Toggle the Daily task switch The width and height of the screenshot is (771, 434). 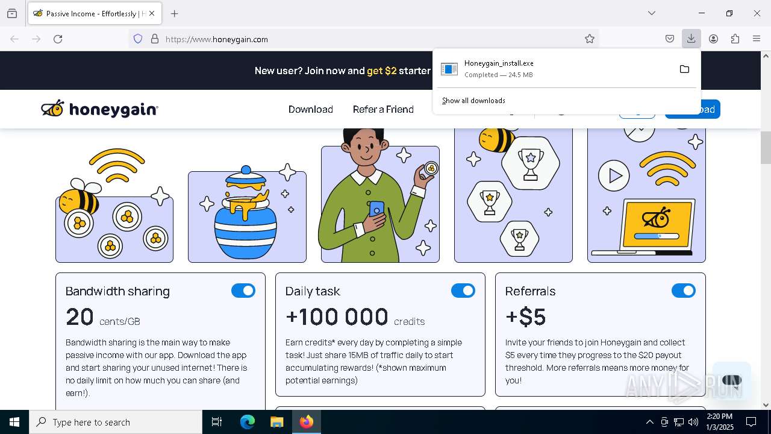[463, 291]
